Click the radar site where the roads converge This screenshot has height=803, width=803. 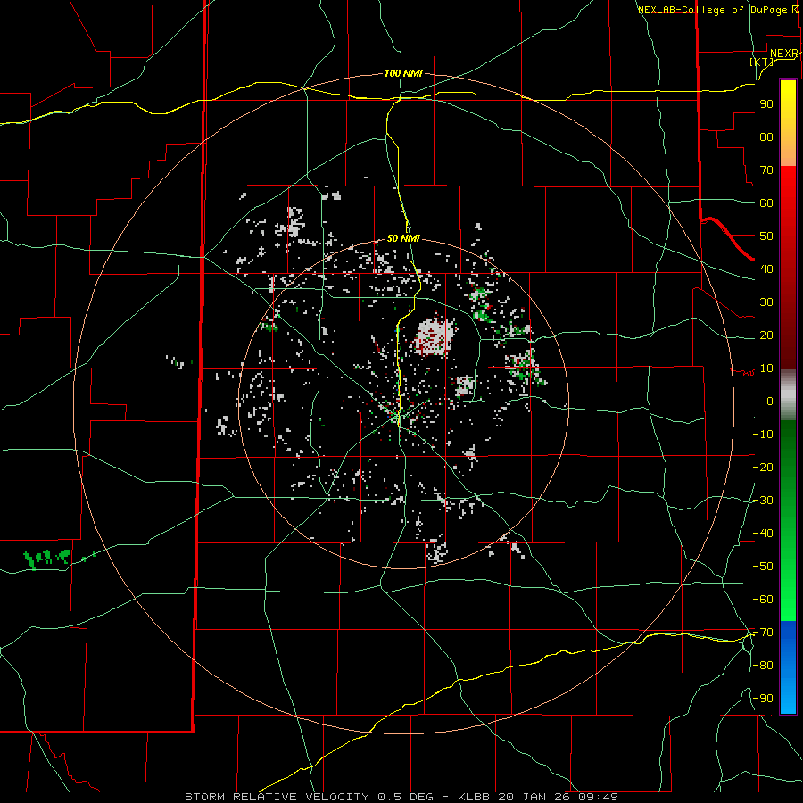click(x=399, y=418)
